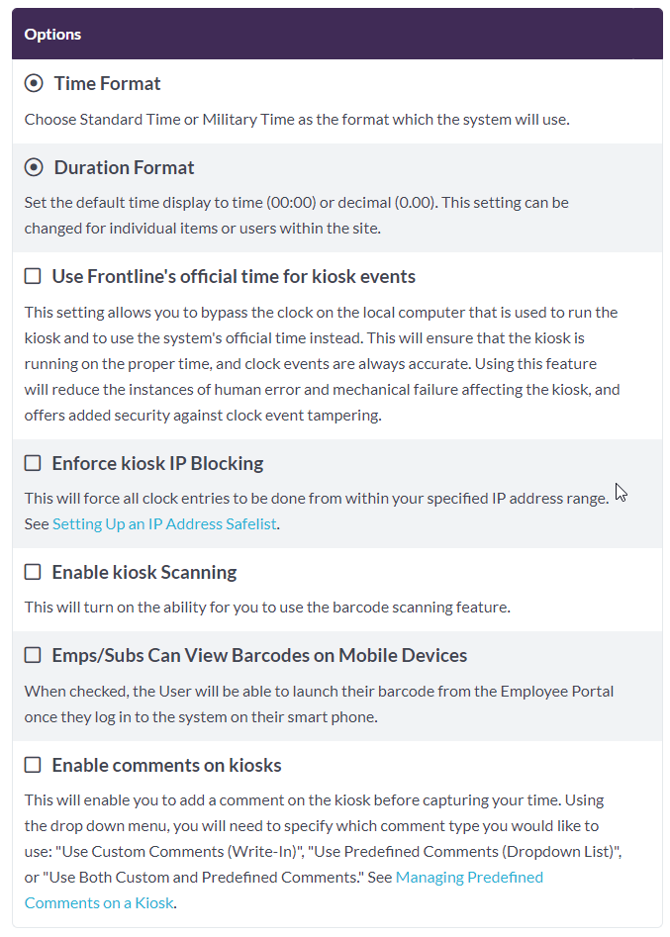
Task: Click the barcode scanning feature description text
Action: point(267,607)
